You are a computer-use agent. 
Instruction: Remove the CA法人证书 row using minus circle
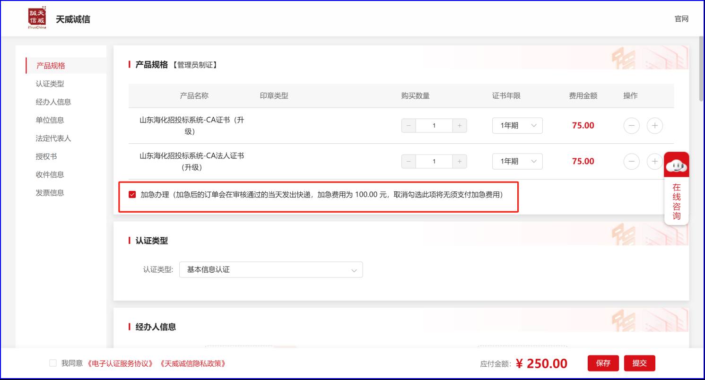click(x=631, y=162)
